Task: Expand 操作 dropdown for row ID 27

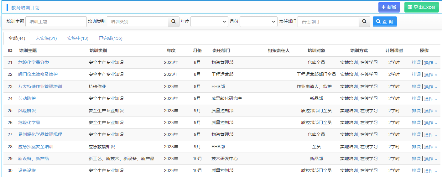Action: 431,135
